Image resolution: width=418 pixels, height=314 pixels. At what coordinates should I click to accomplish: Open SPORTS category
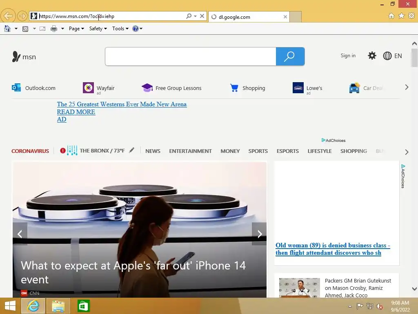click(258, 151)
